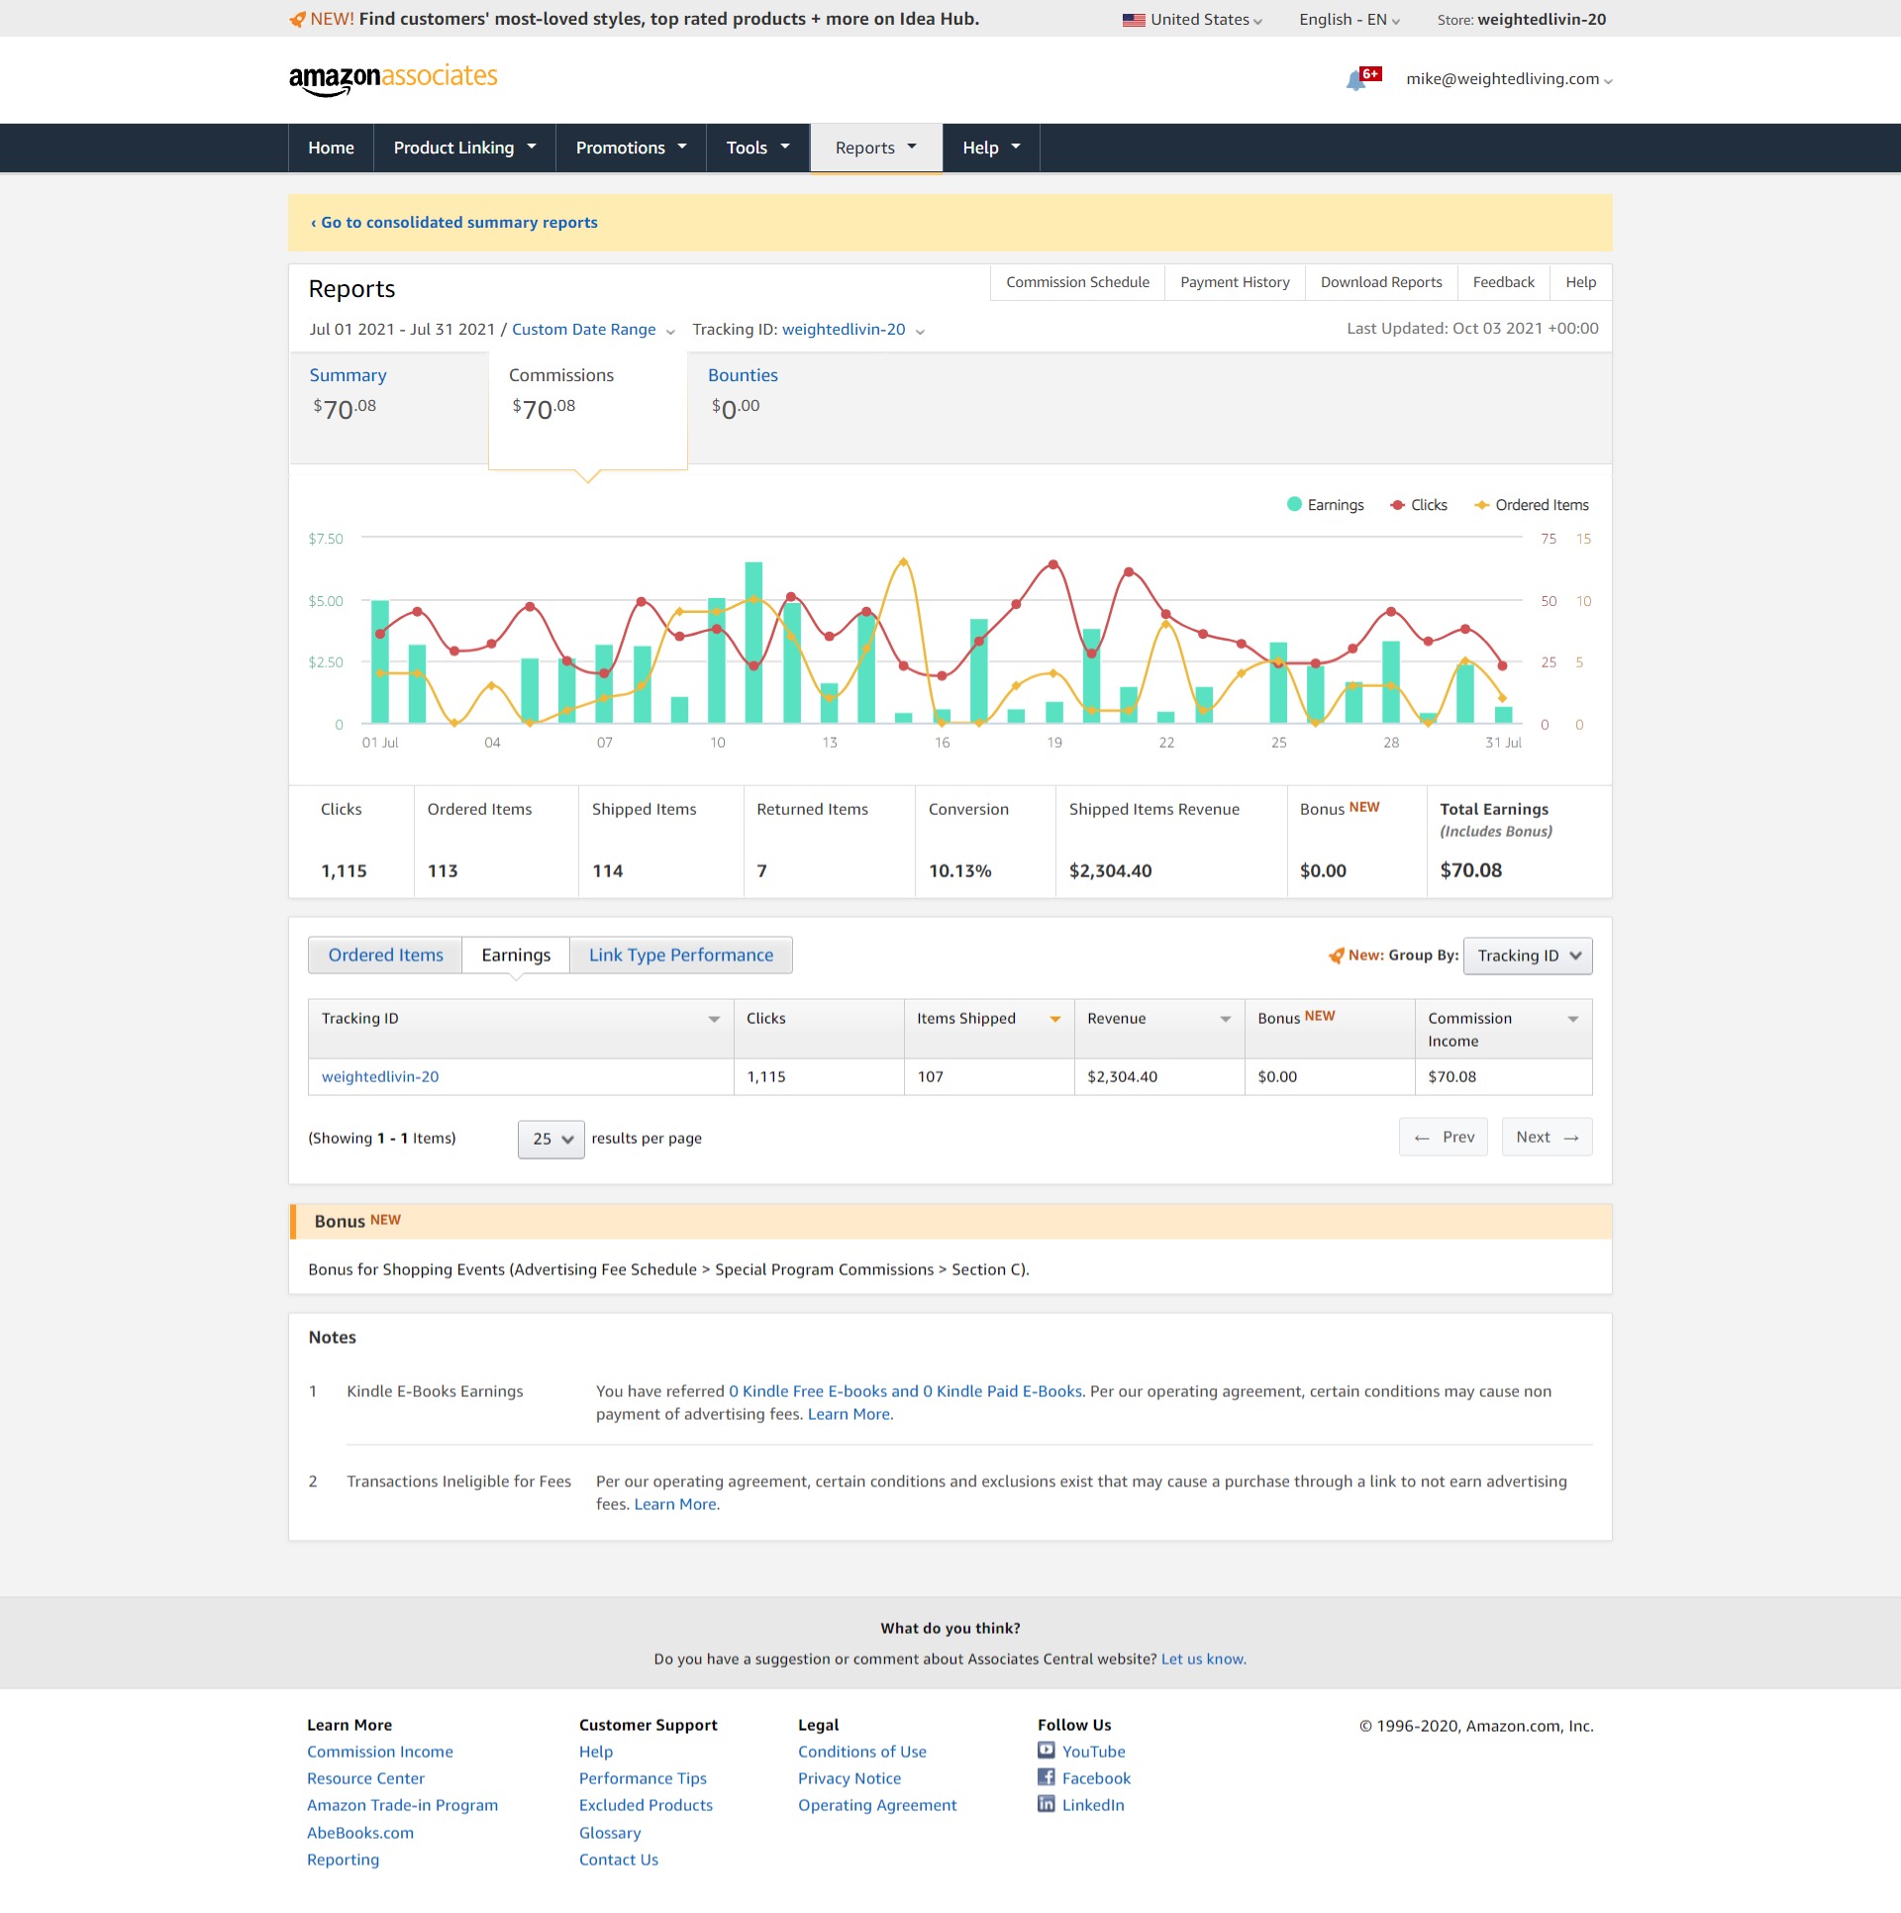The height and width of the screenshot is (1913, 1901).
Task: Open the Custom Date Range selector
Action: pyautogui.click(x=592, y=330)
